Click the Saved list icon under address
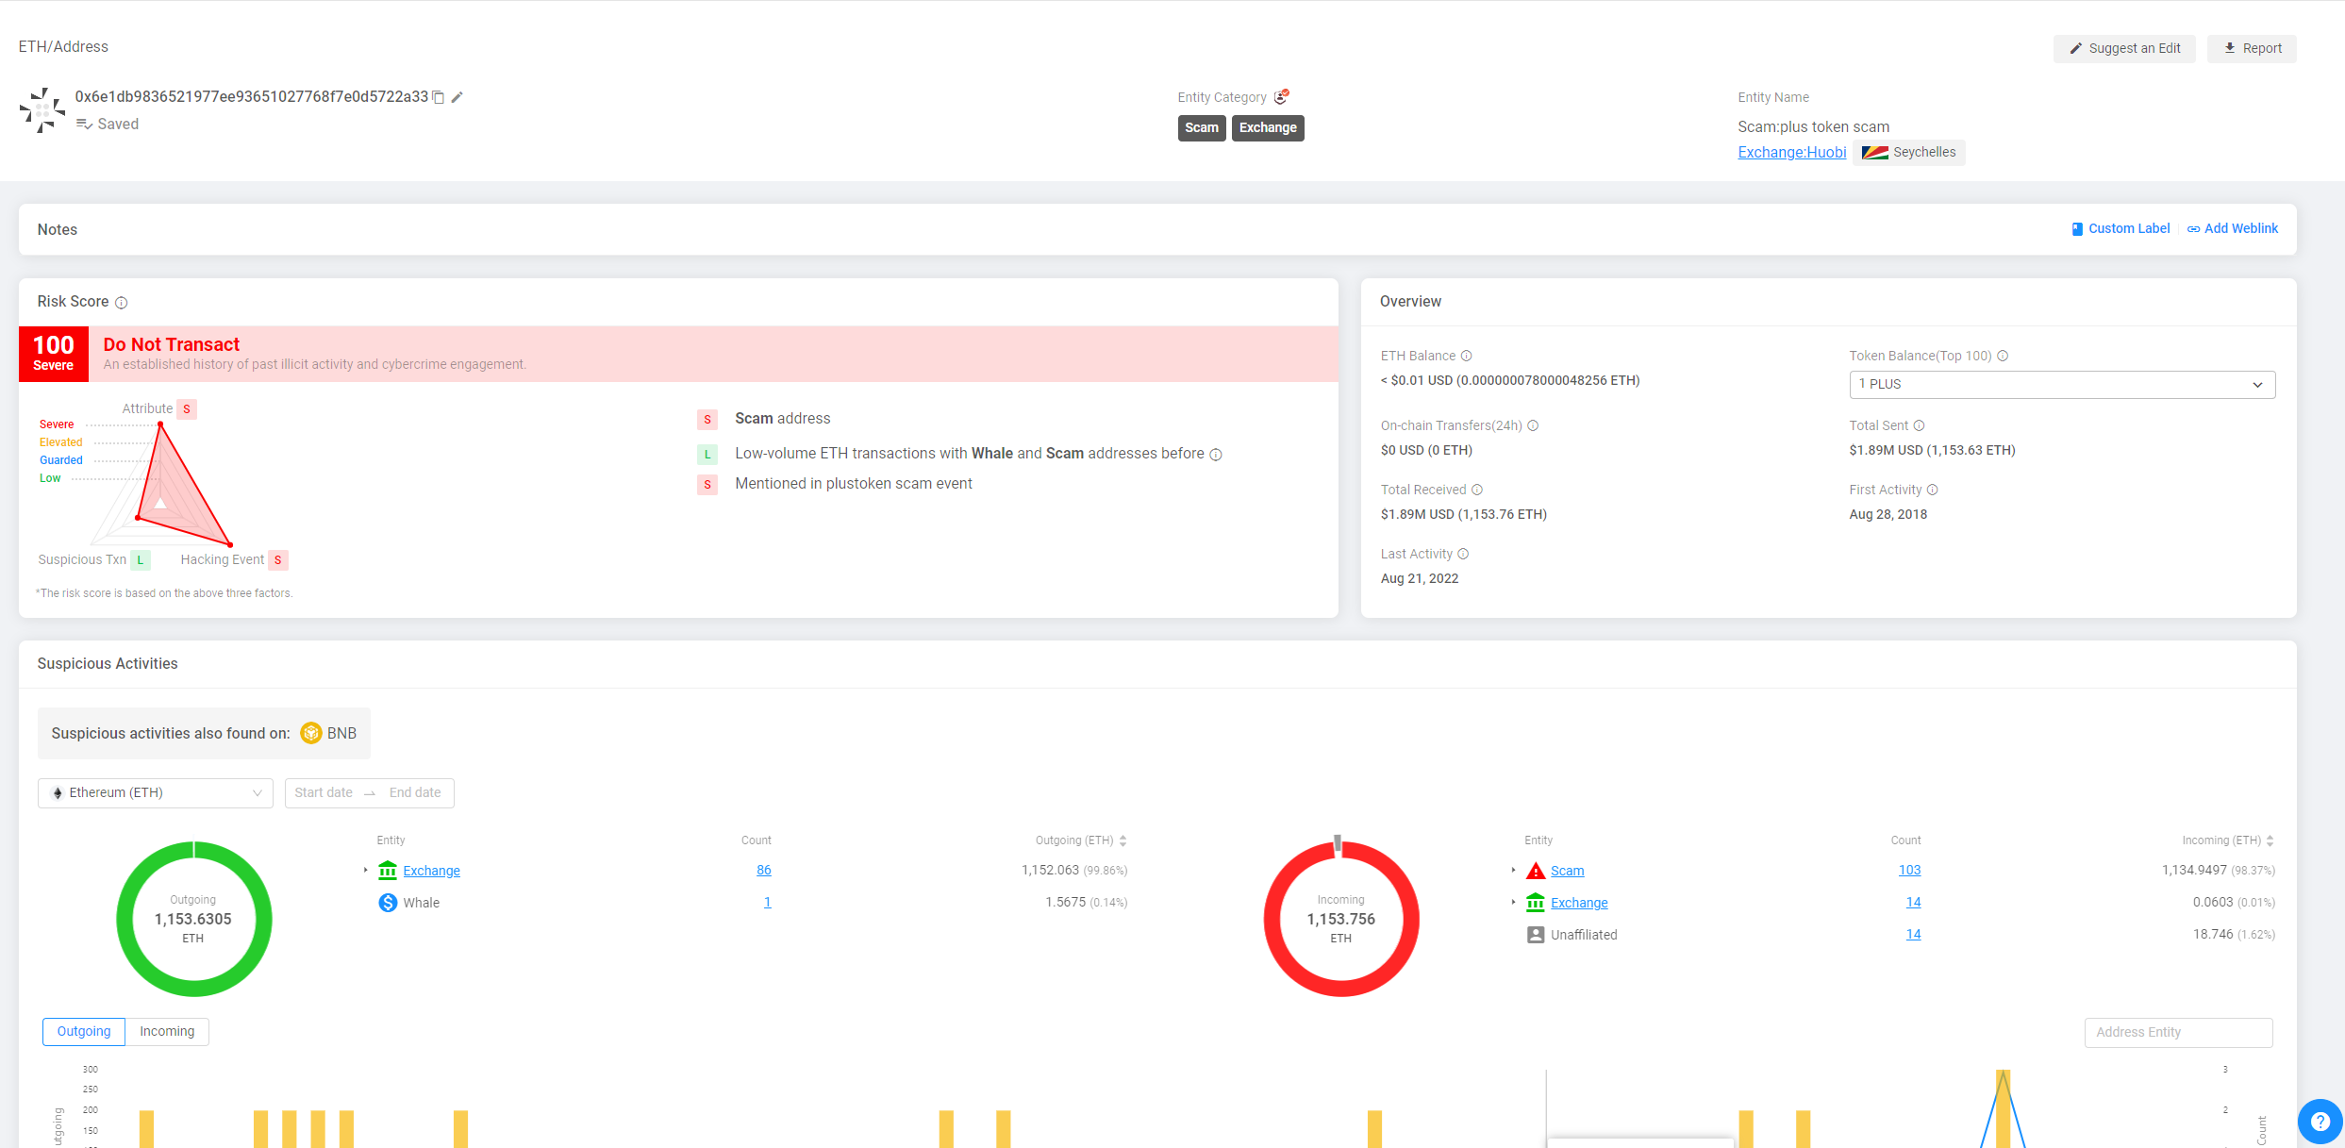Viewport: 2345px width, 1148px height. pos(84,125)
